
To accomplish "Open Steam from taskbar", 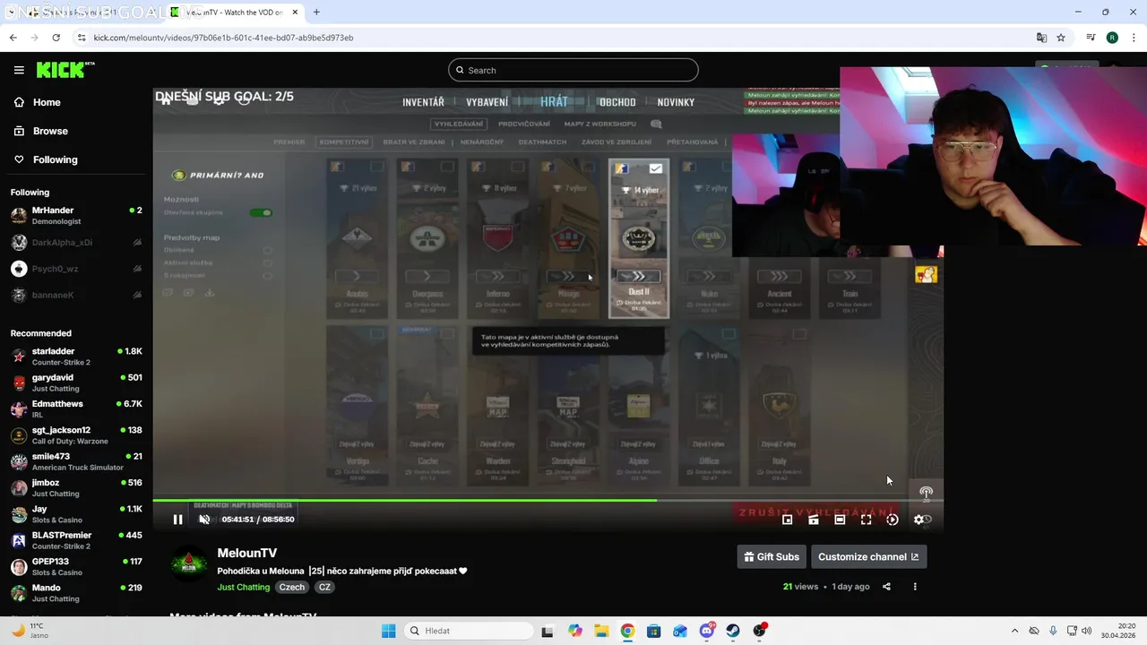I will tap(733, 631).
